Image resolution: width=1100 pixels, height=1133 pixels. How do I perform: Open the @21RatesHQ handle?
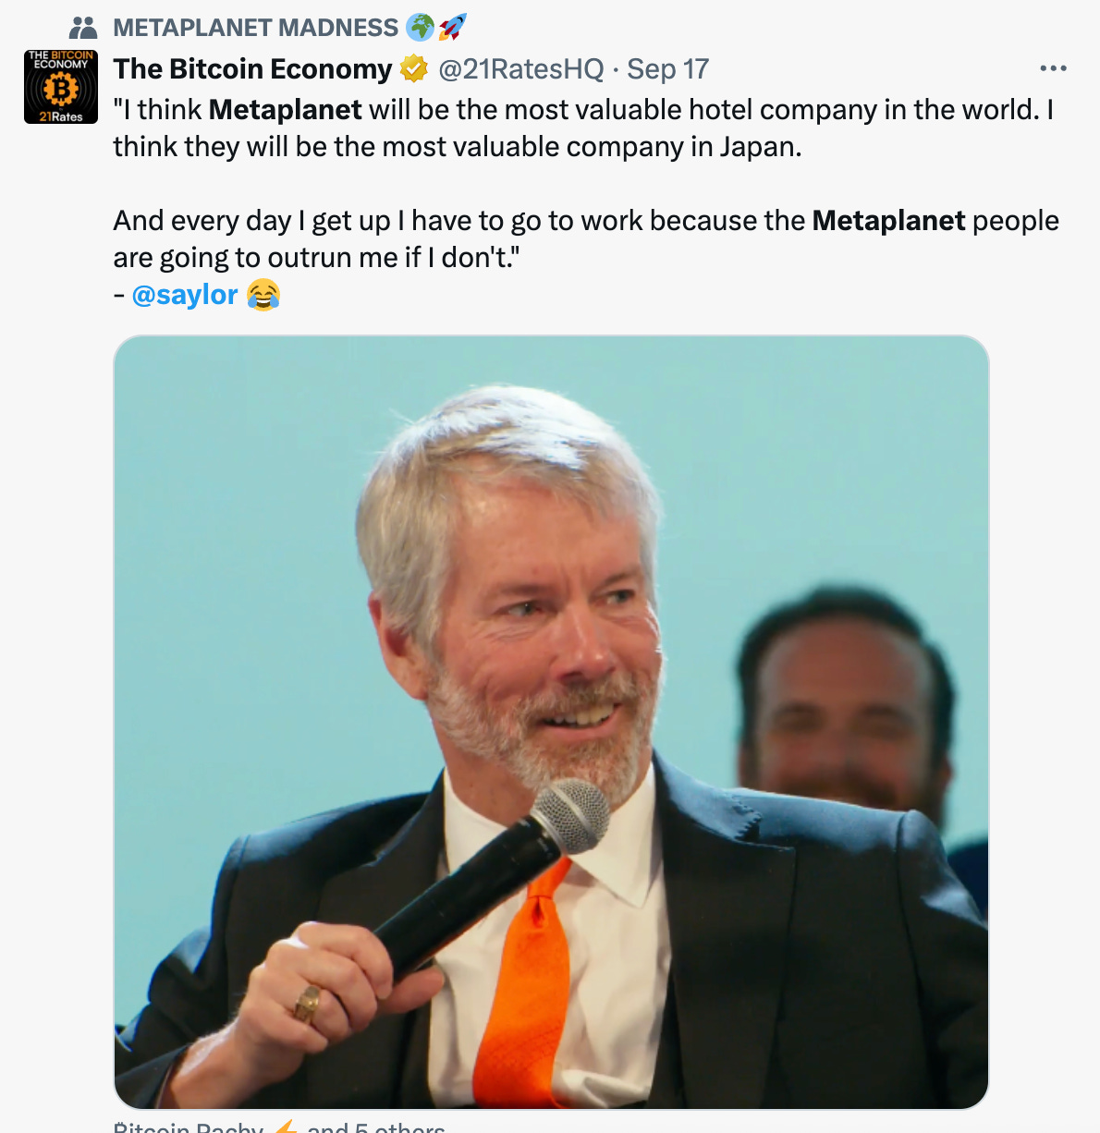tap(520, 68)
